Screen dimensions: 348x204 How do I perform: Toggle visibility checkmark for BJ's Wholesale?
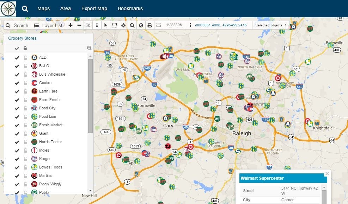coord(17,75)
